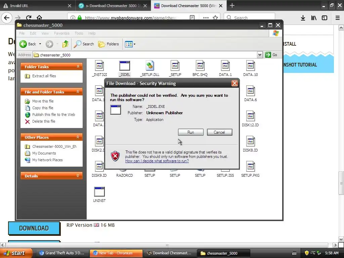344x258 pixels.
Task: Click the browser back arrow
Action: tap(7, 17)
